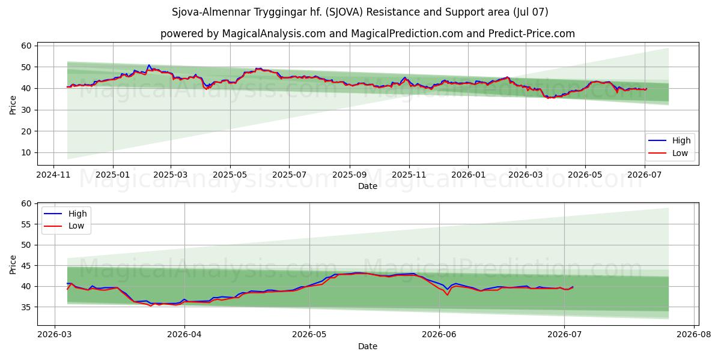Image resolution: width=721 pixels, height=360 pixels.
Task: Click the lower chart y-axis value '35'
Action: pos(27,307)
